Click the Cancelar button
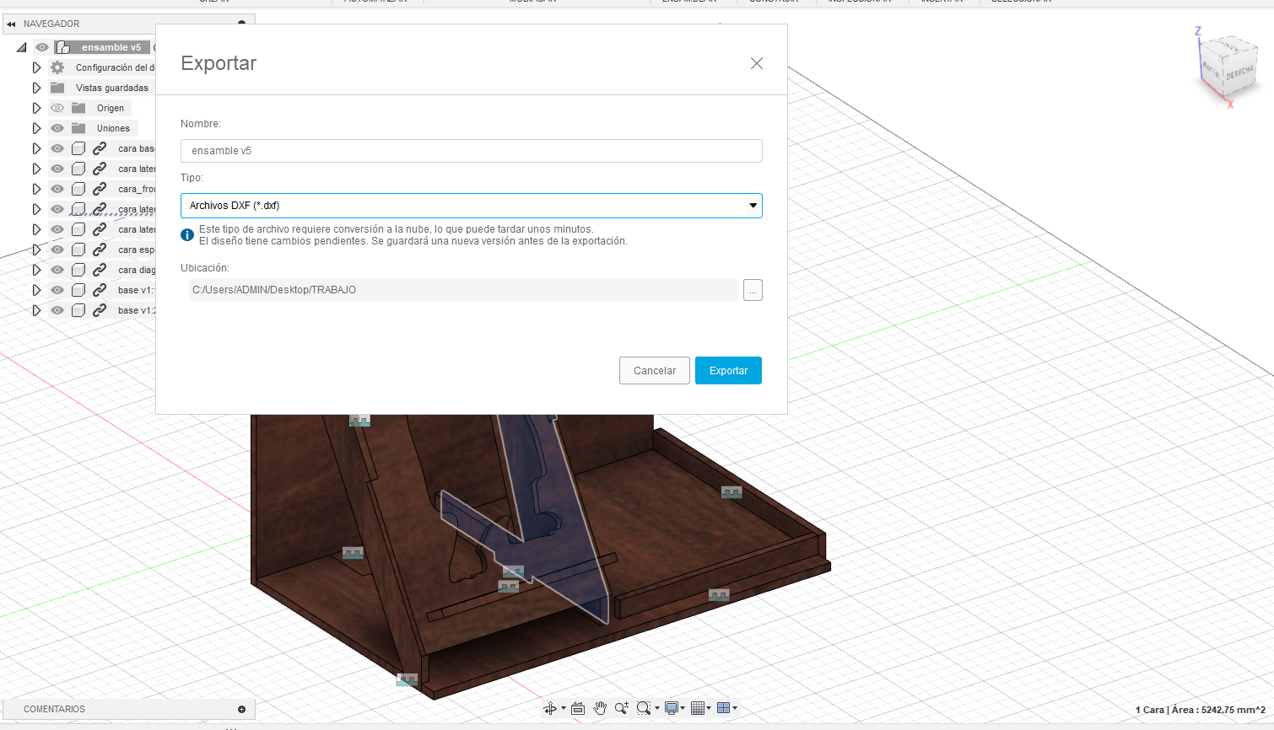This screenshot has height=730, width=1274. [x=655, y=371]
